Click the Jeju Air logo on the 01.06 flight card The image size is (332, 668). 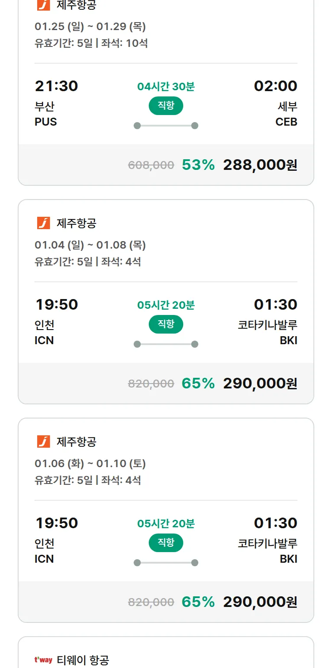[43, 441]
